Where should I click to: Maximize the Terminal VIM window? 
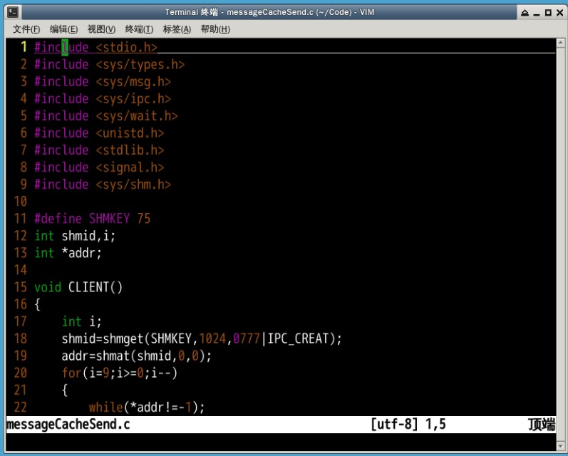click(549, 12)
